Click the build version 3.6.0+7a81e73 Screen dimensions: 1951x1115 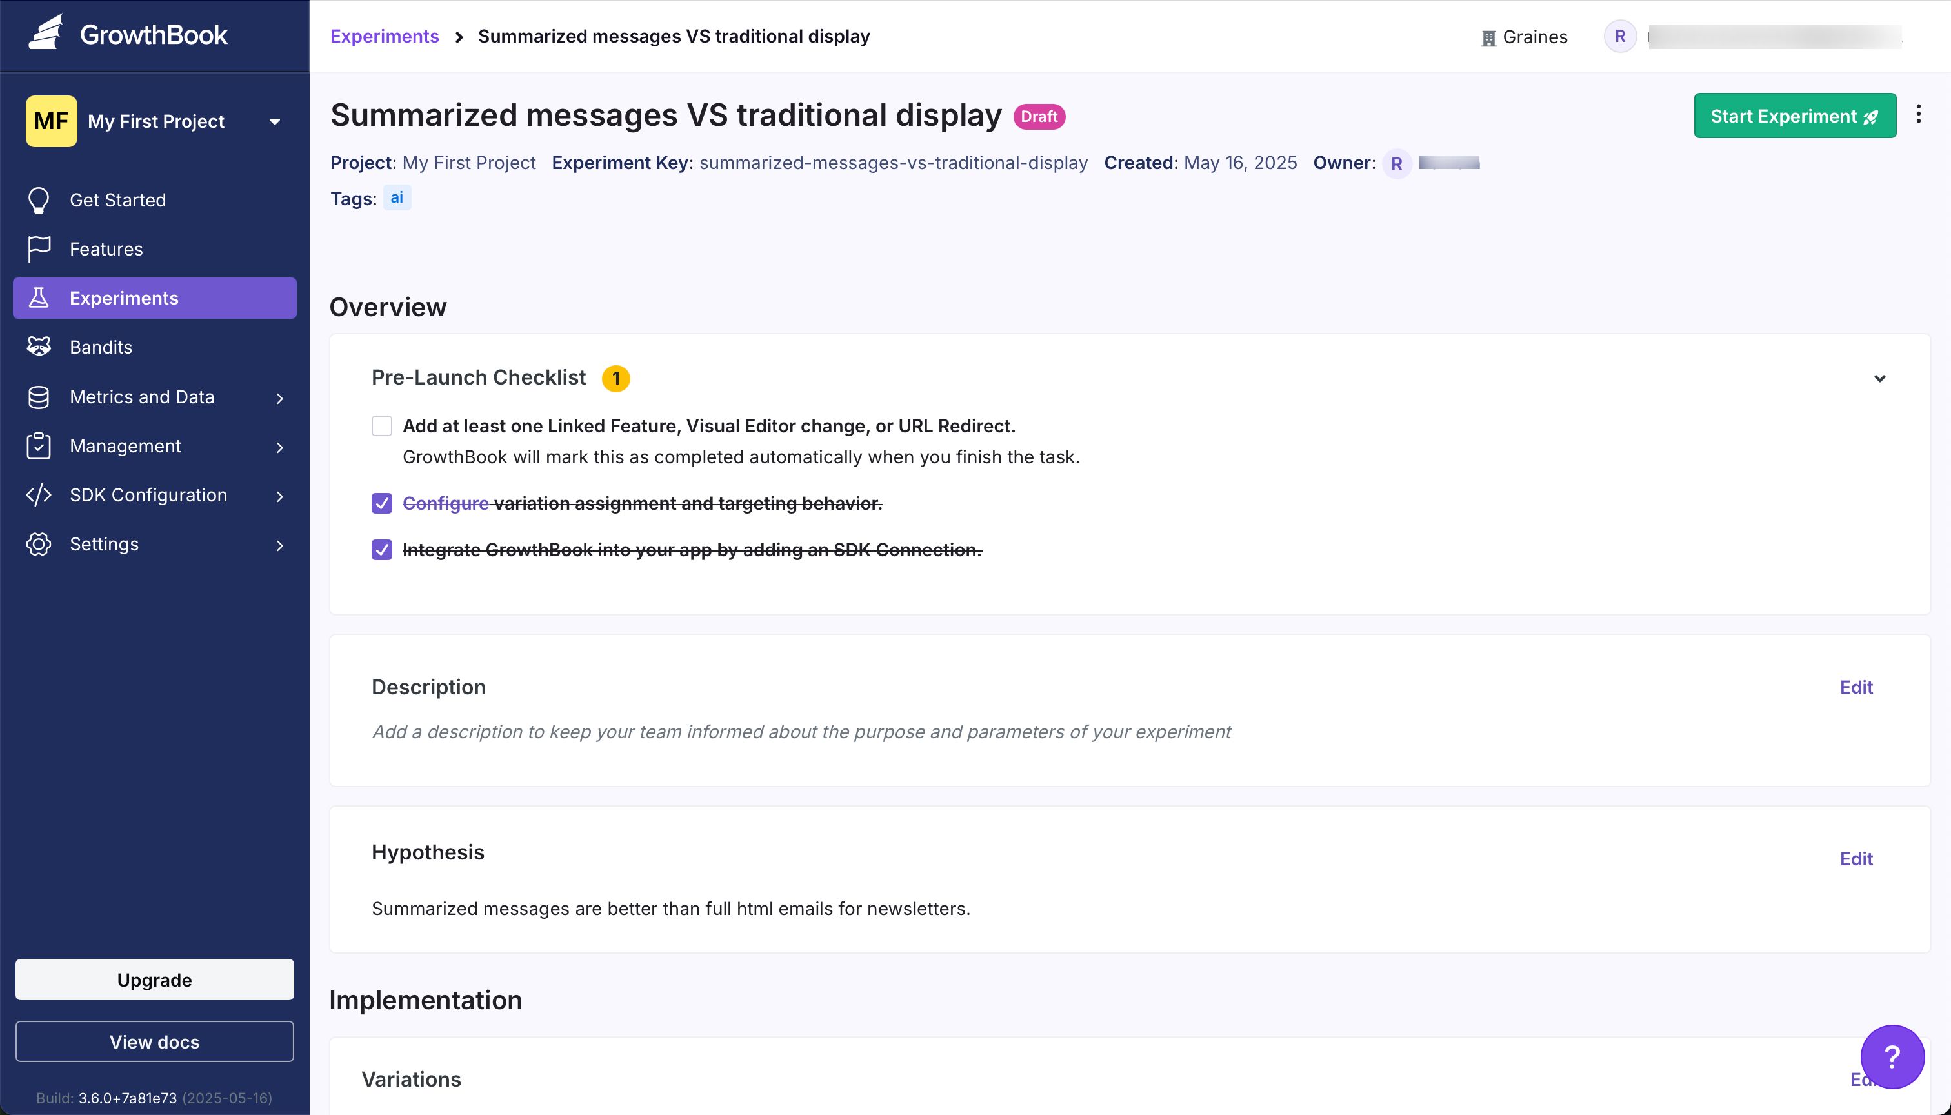click(x=127, y=1098)
